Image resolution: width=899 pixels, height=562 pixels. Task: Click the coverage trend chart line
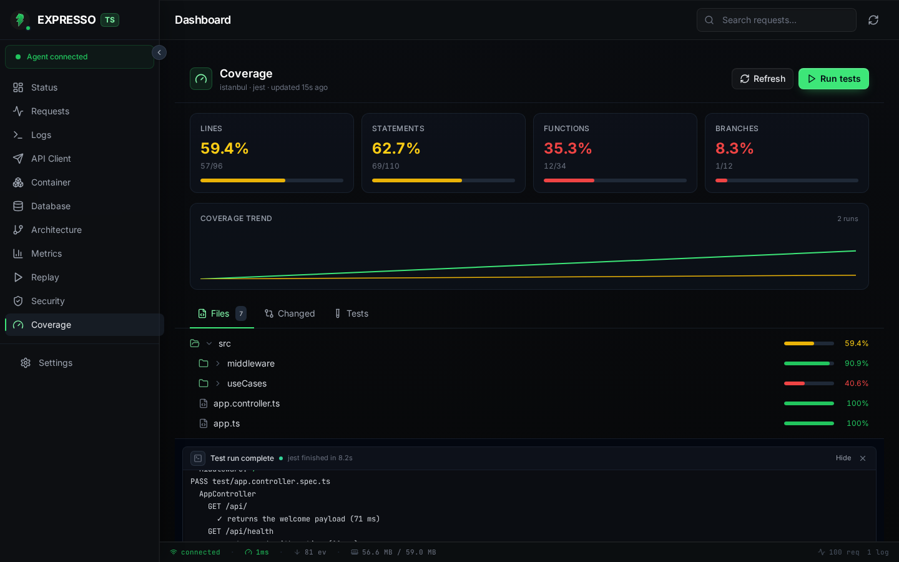[528, 265]
